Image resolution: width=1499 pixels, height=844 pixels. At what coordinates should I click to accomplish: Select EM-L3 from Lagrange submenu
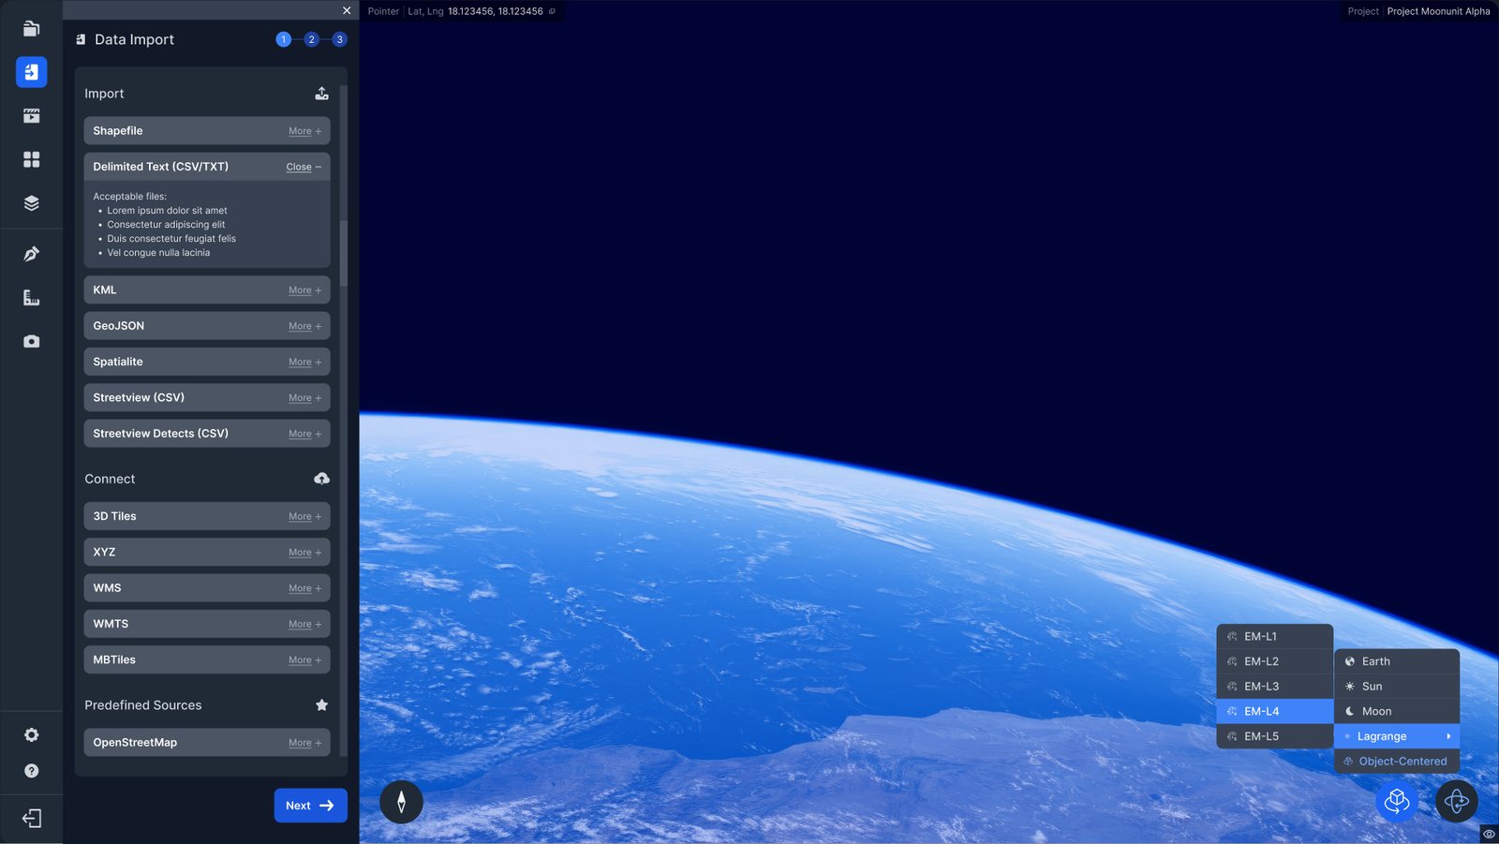(x=1275, y=687)
